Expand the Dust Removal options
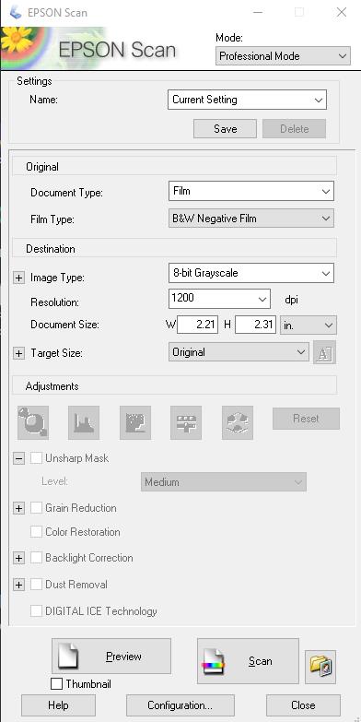 pos(18,585)
